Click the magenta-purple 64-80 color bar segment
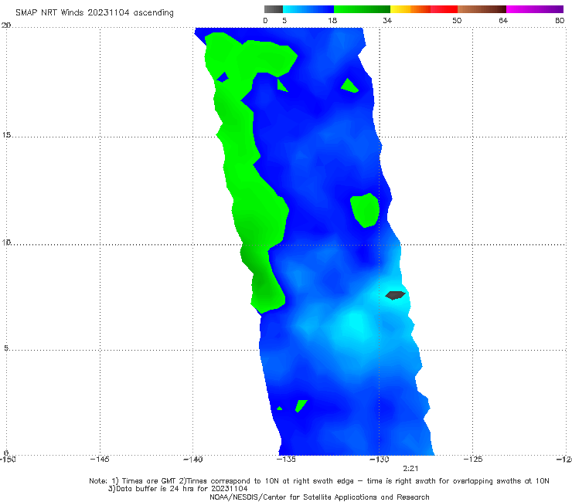 [535, 9]
